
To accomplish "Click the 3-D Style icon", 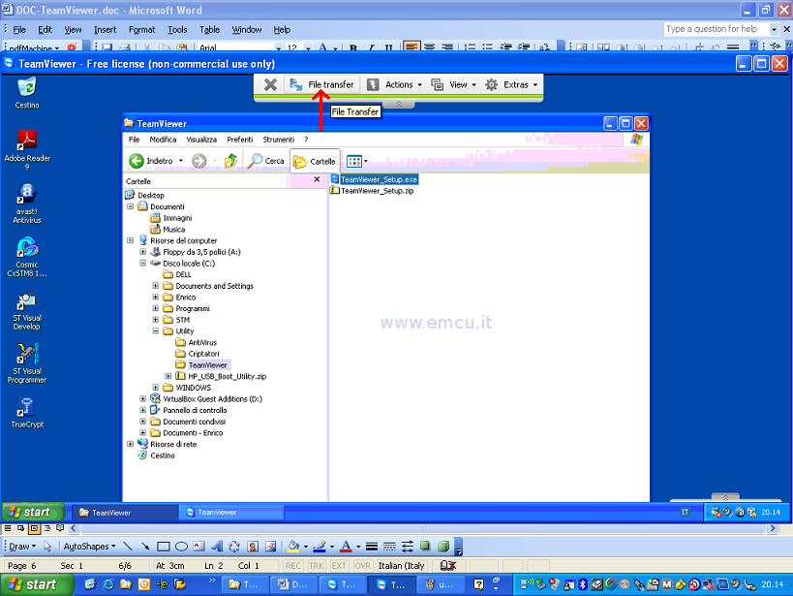I will click(443, 546).
